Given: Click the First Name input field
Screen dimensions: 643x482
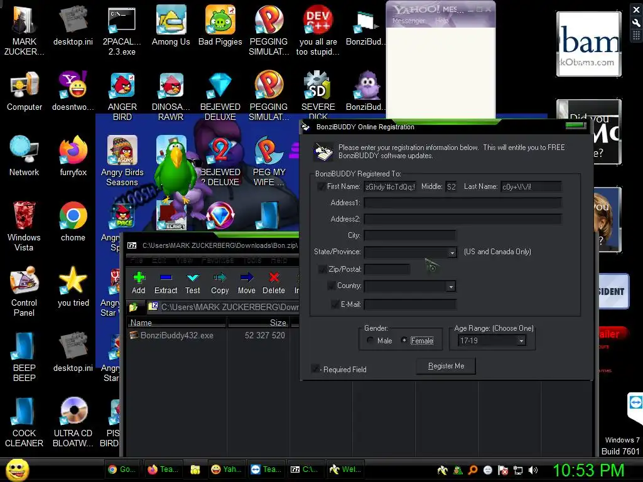Looking at the screenshot, I should (389, 187).
